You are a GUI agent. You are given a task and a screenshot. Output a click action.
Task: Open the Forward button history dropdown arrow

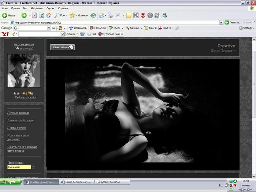(x=29, y=15)
